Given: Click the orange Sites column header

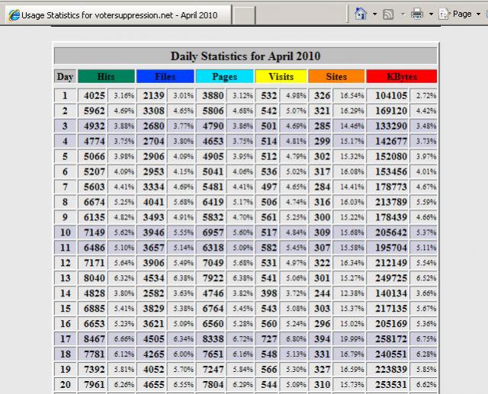Looking at the screenshot, I should (x=335, y=76).
